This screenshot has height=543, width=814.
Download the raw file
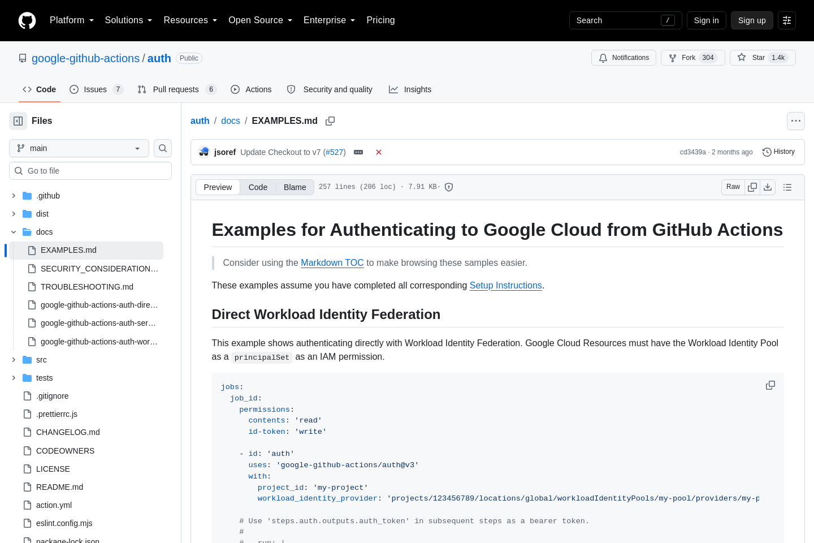(x=768, y=187)
